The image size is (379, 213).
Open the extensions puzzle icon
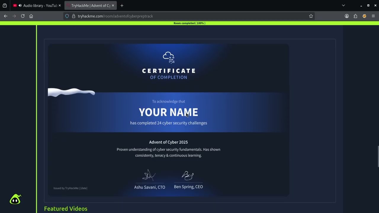pyautogui.click(x=355, y=16)
